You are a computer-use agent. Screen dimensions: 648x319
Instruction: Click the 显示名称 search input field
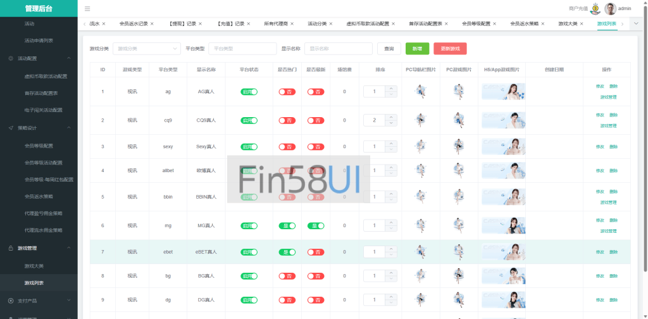tap(329, 48)
